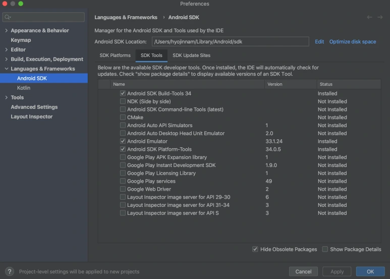This screenshot has width=390, height=279.
Task: Select Android SDK in sidebar
Action: pos(44,78)
